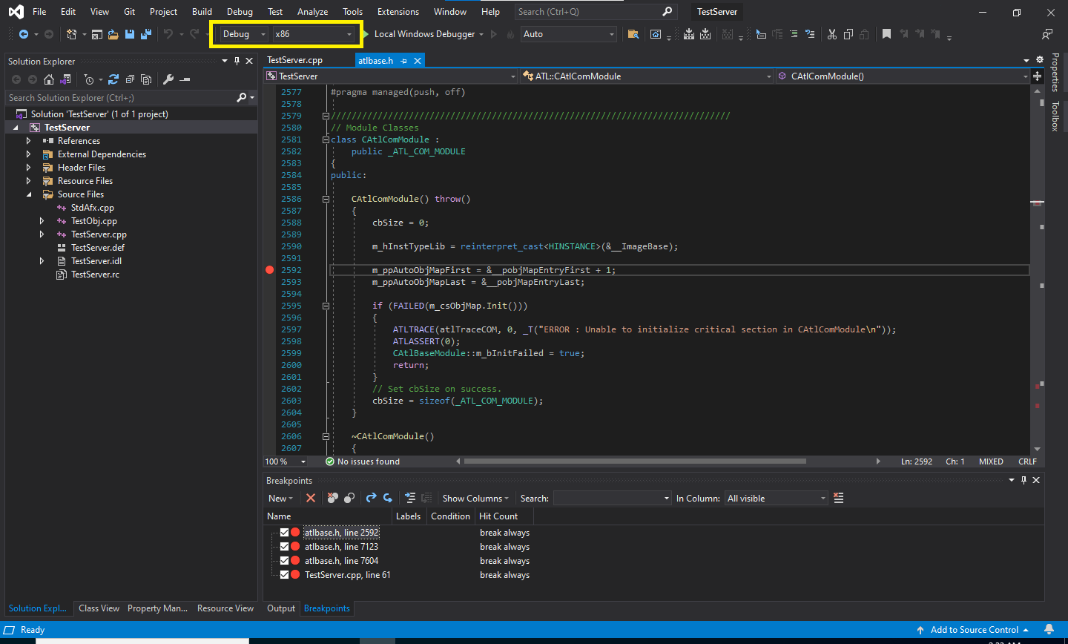Screen dimensions: 1068x644
Task: Switch to Output tab
Action: click(281, 608)
